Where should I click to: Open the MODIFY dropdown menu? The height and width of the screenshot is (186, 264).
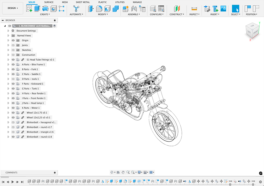103,14
